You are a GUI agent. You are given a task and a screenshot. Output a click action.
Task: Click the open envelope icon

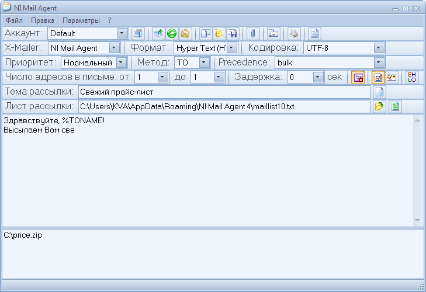pyautogui.click(x=185, y=33)
